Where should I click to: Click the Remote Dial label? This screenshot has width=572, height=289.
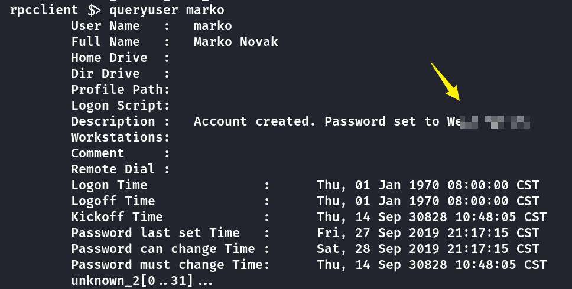tap(113, 169)
